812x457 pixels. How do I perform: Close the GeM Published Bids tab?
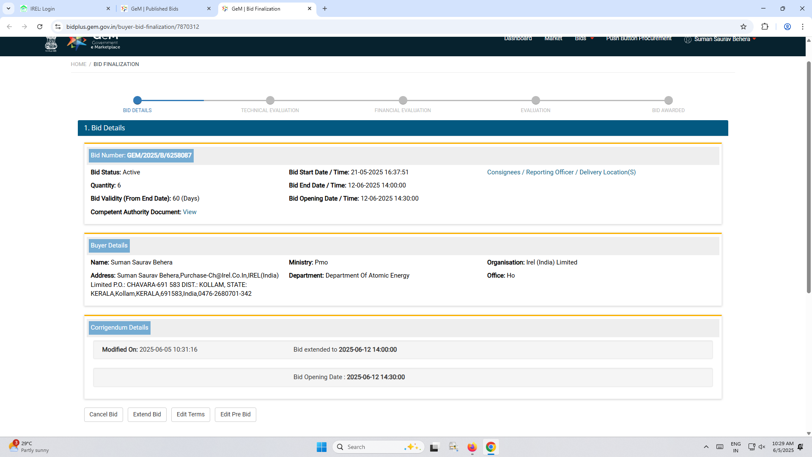209,8
